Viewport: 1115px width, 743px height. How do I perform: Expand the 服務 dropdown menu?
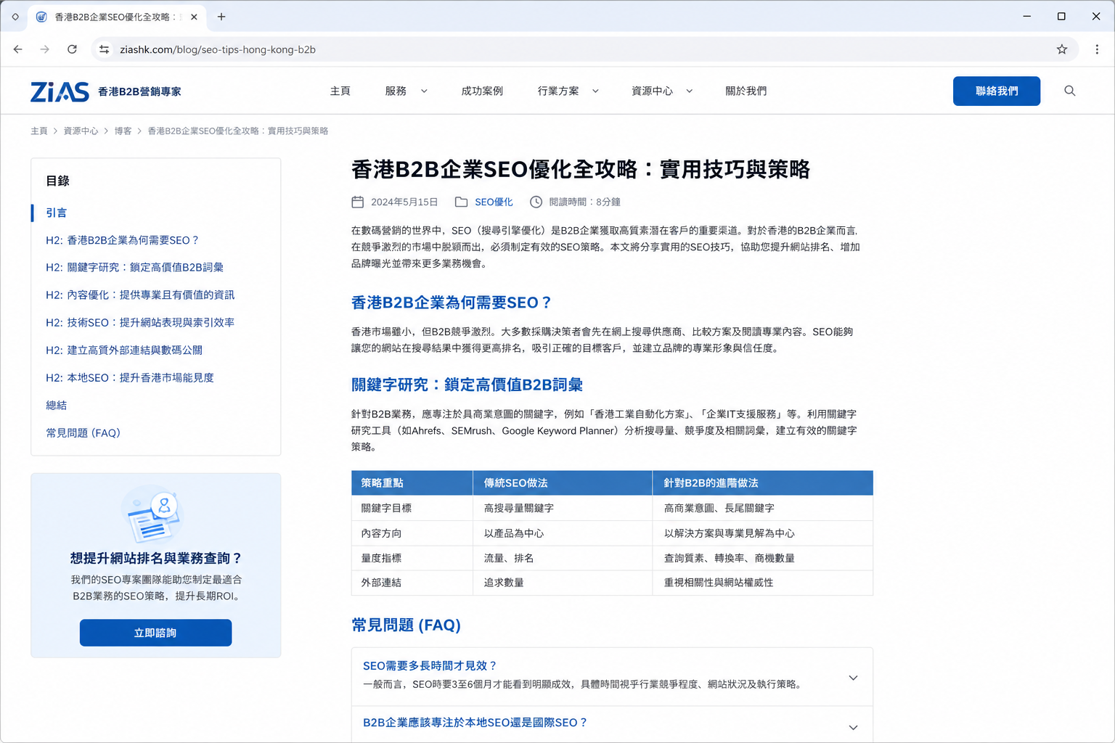pyautogui.click(x=424, y=91)
